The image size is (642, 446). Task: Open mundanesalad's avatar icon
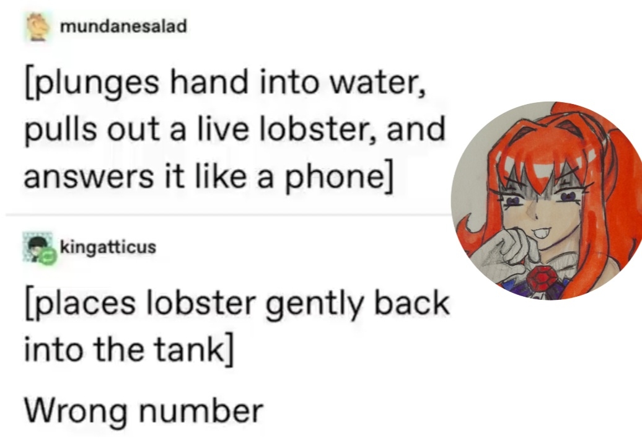click(x=38, y=27)
